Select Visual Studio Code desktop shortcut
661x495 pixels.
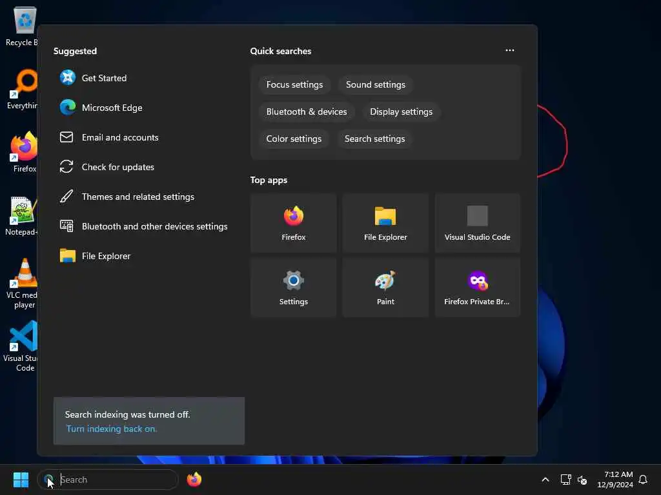point(21,346)
